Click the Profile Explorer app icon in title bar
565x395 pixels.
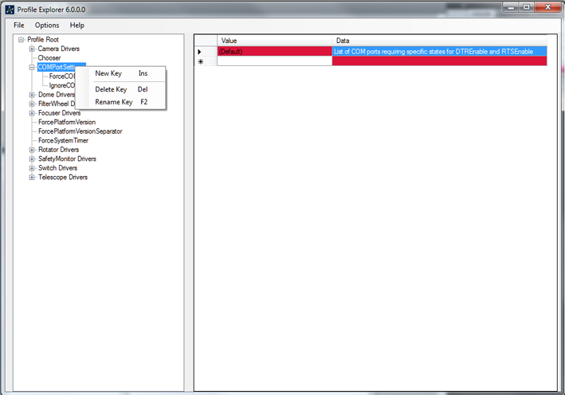8,8
